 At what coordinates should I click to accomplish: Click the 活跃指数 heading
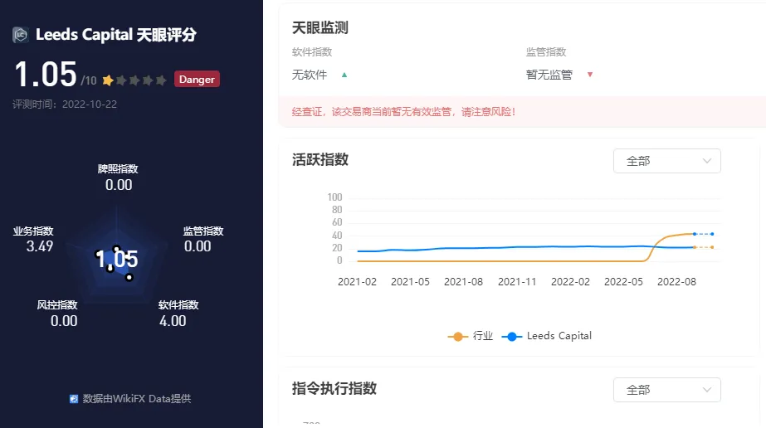320,159
